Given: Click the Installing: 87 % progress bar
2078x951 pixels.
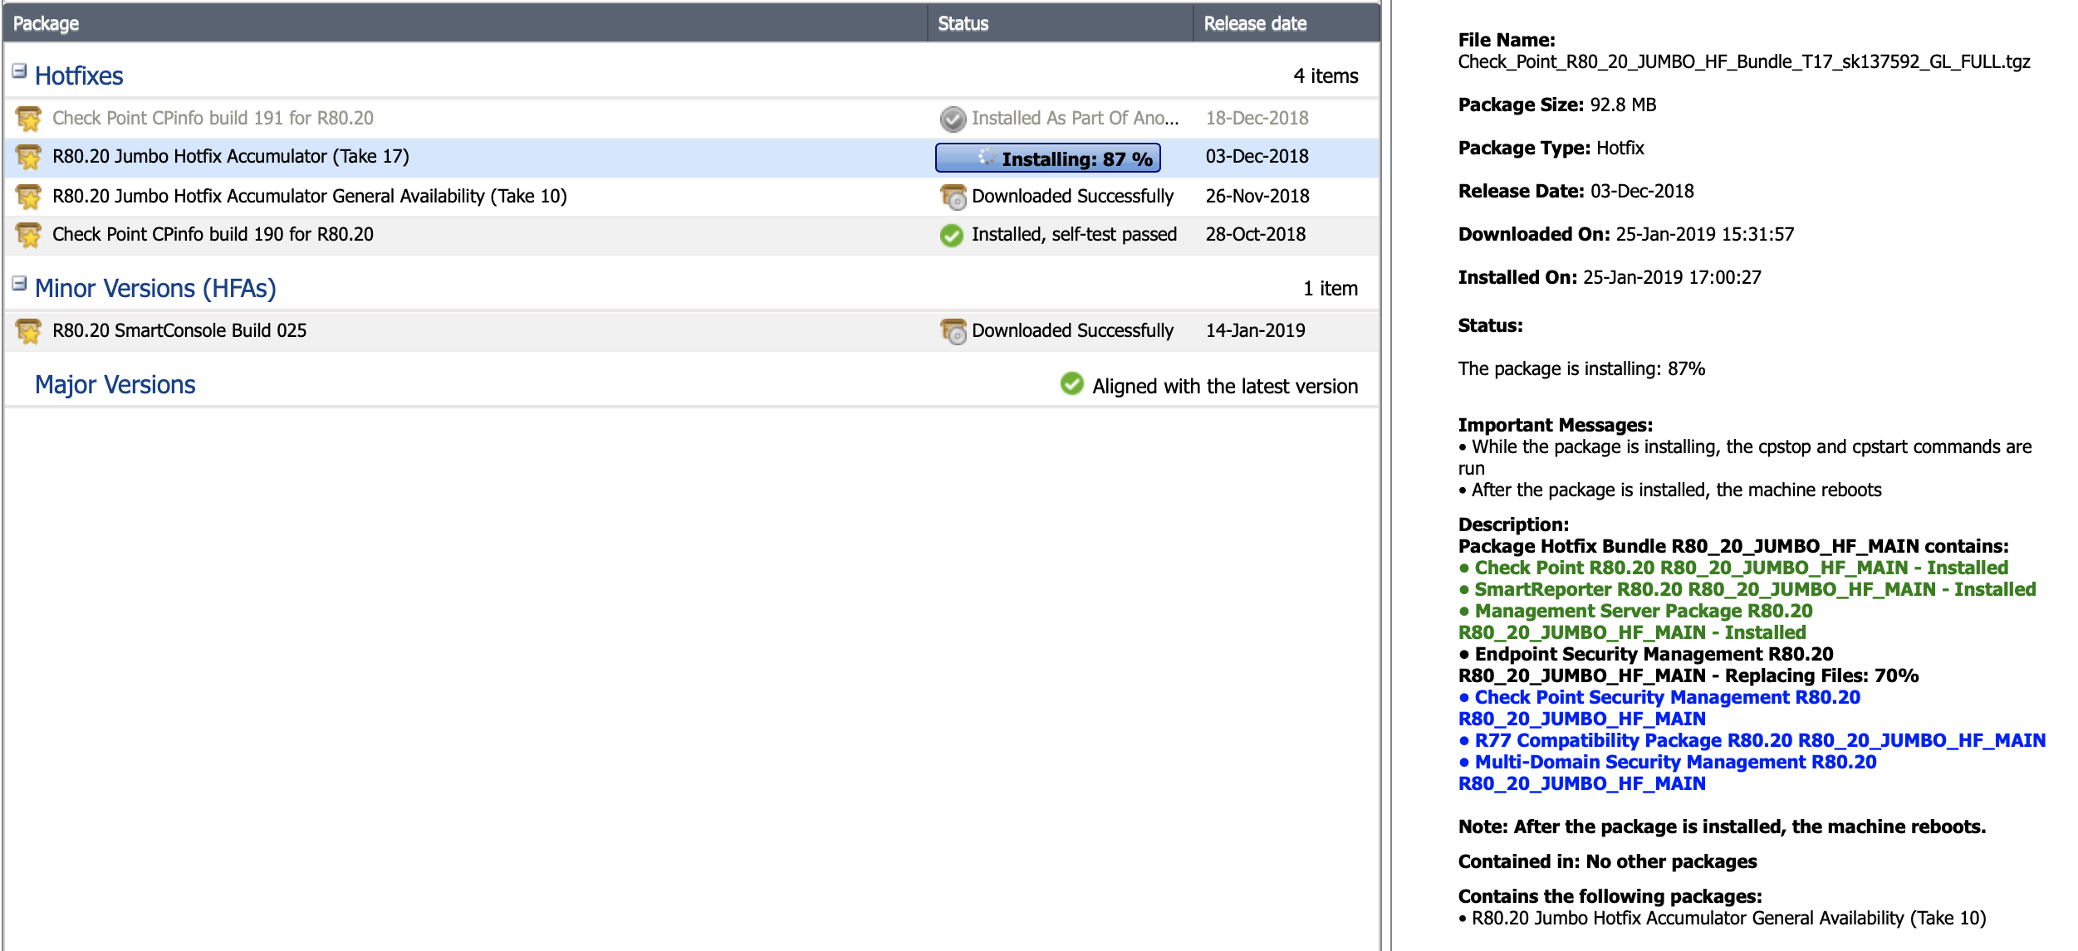Looking at the screenshot, I should coord(1048,158).
